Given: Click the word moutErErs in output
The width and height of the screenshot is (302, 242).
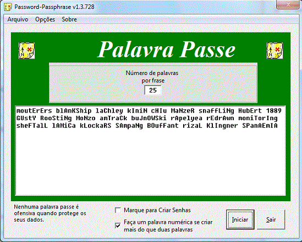Looking at the screenshot, I should [34, 111].
